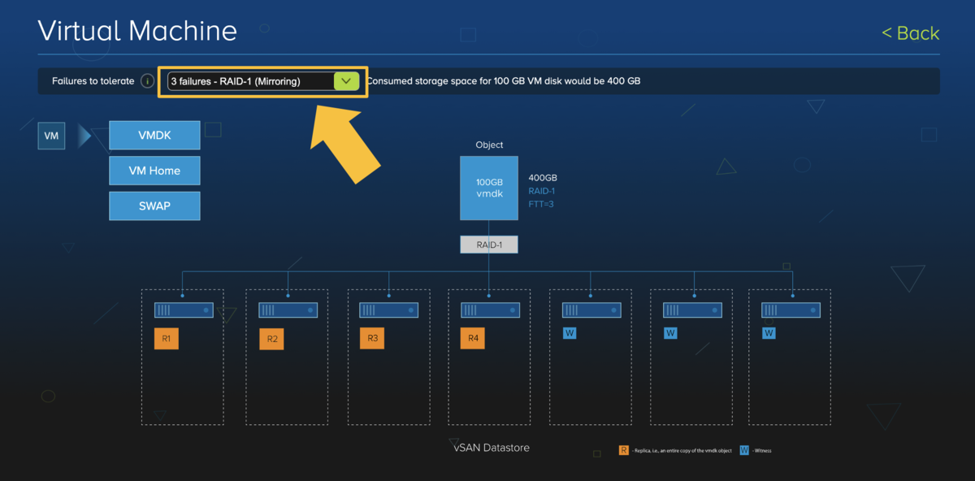
Task: Select the host icon above replica R3
Action: click(x=388, y=310)
